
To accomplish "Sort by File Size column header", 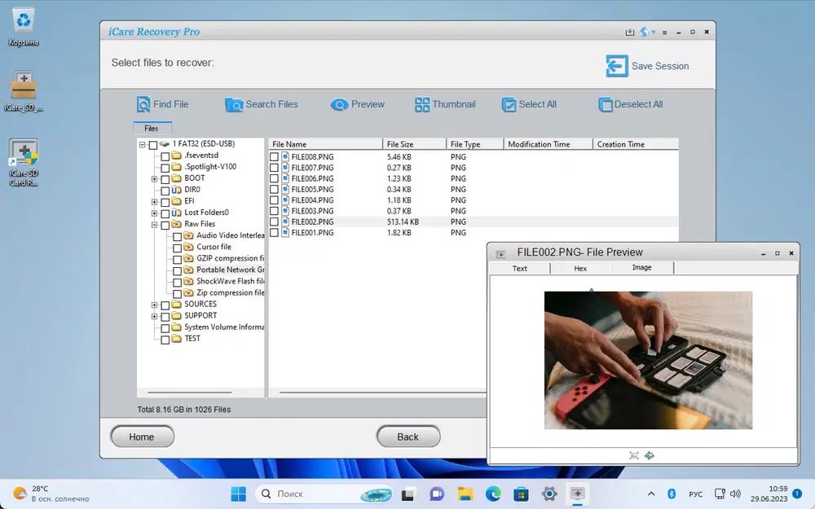I will pos(414,144).
